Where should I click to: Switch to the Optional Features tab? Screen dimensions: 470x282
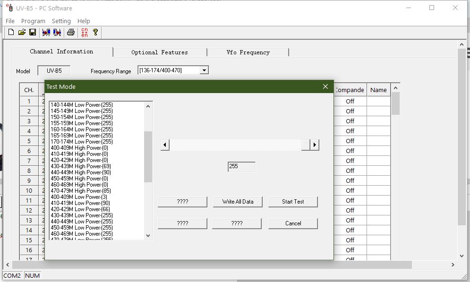(160, 52)
